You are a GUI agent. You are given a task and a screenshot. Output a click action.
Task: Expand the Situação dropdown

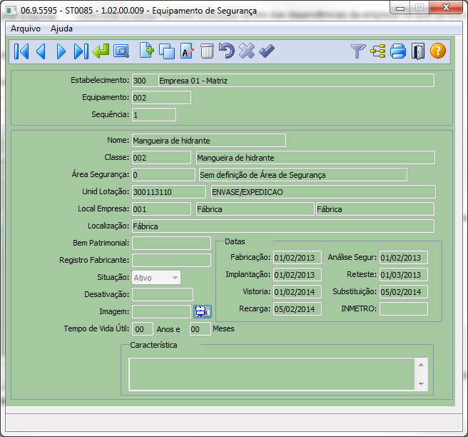(175, 278)
